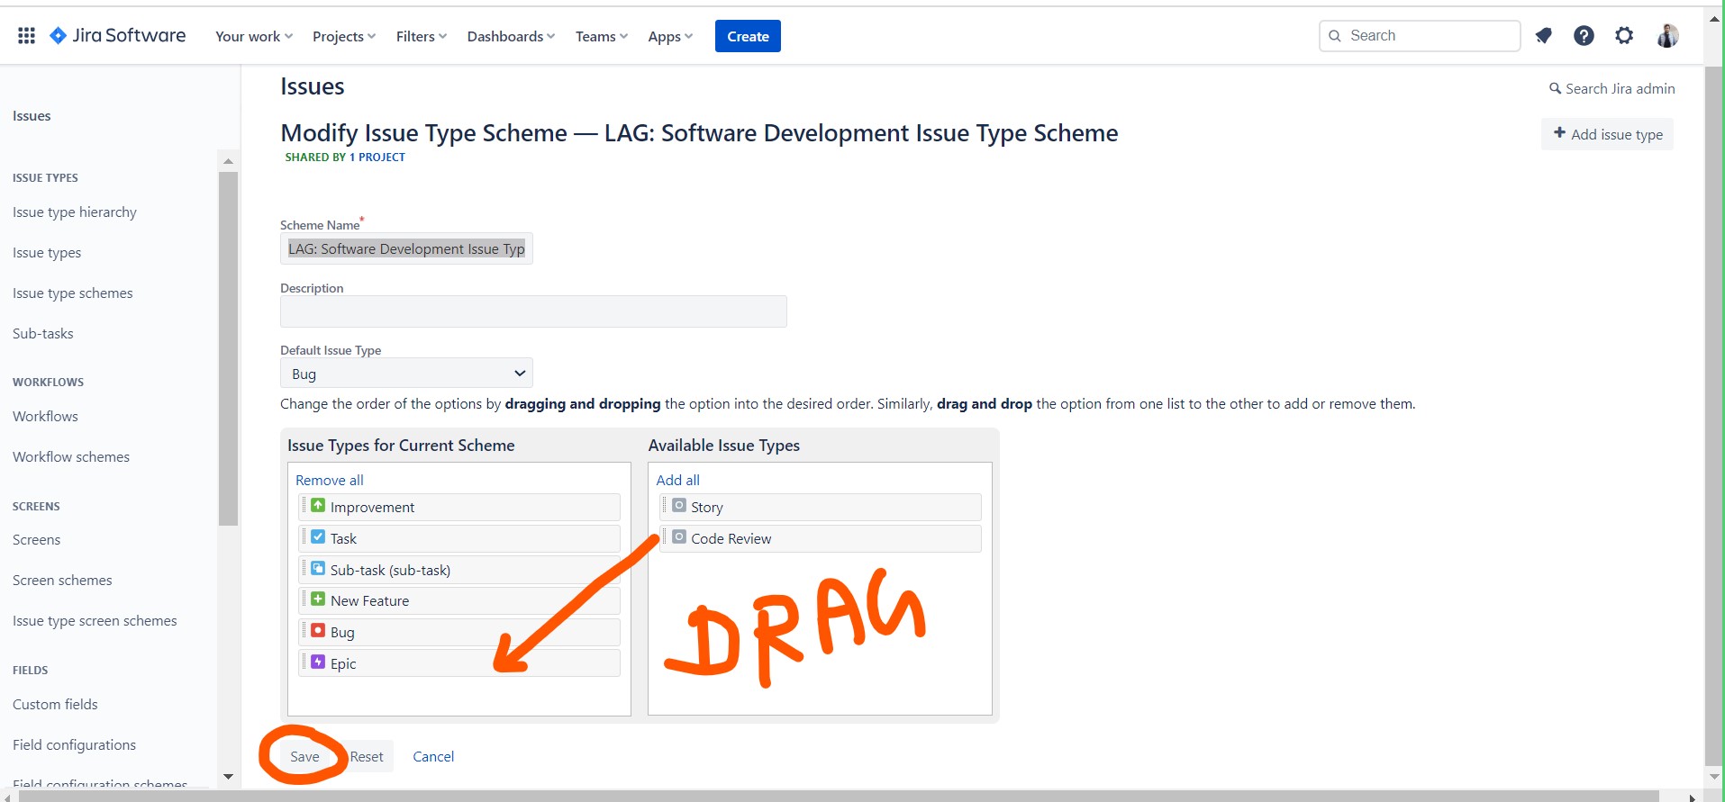Click the Remove all link
This screenshot has width=1725, height=802.
(330, 481)
